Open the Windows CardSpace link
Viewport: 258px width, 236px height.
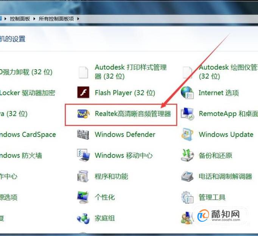pos(28,135)
